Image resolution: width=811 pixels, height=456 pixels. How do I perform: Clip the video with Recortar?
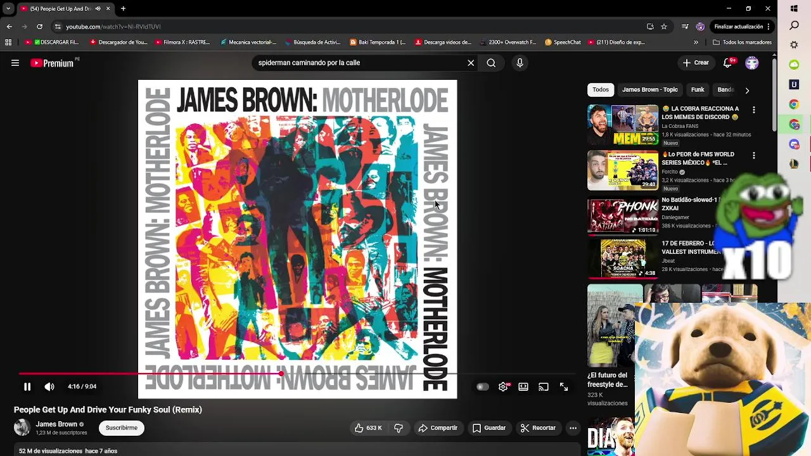538,428
